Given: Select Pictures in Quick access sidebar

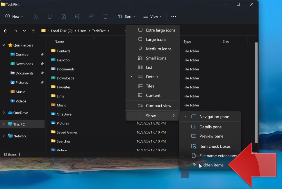Looking at the screenshot, I should point(22,82).
